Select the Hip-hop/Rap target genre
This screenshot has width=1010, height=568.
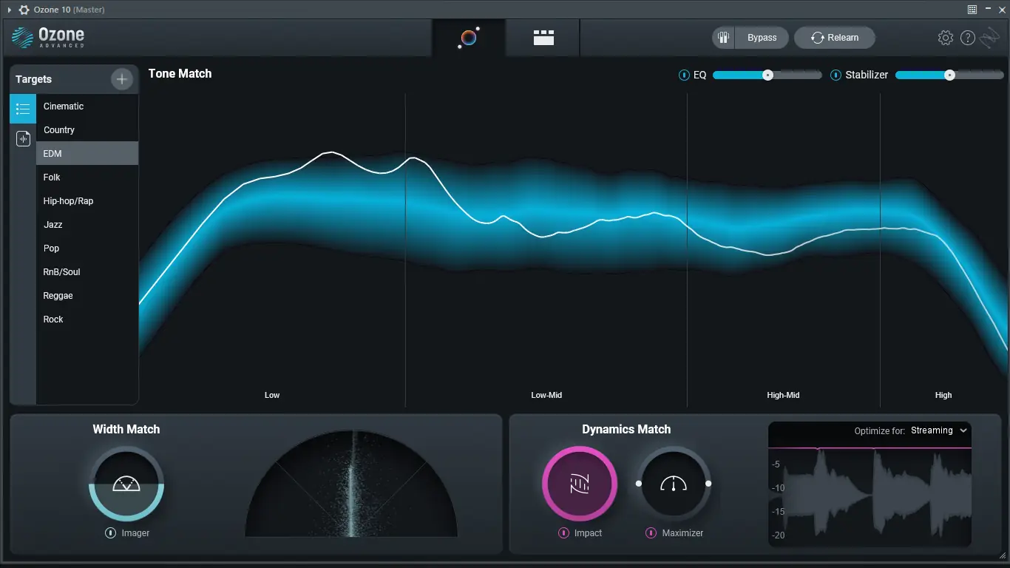tap(68, 200)
